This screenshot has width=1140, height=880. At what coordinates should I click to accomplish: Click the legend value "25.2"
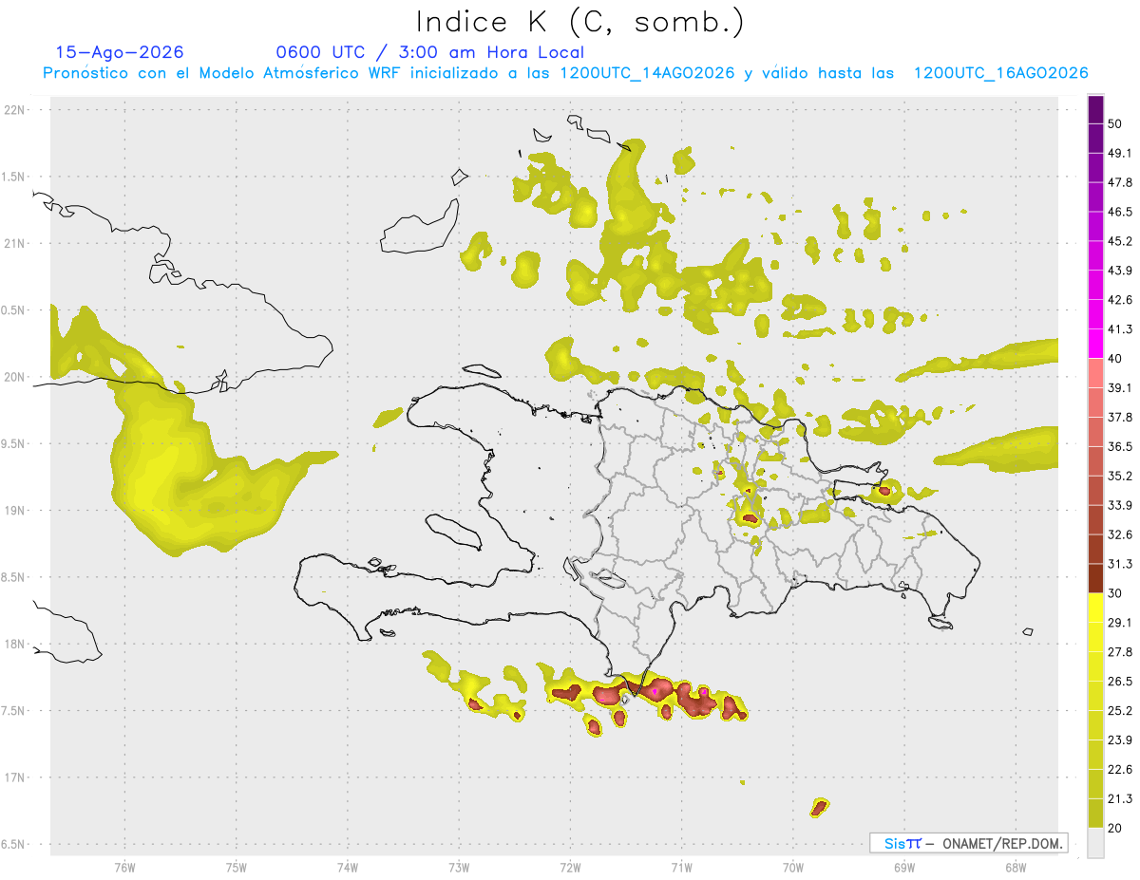point(1120,711)
